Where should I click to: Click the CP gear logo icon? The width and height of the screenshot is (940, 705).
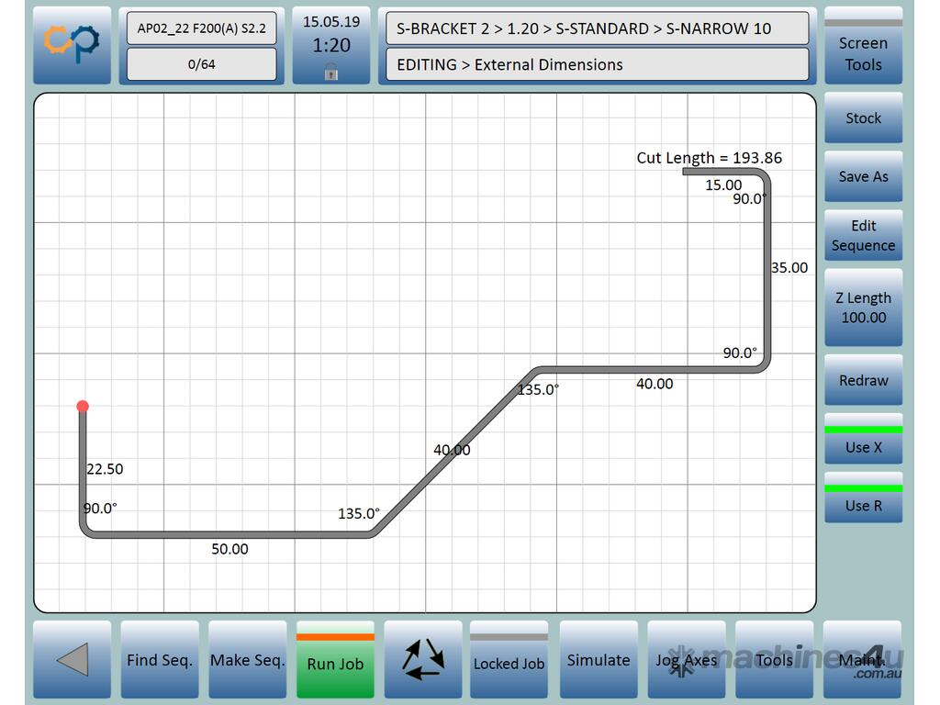pos(72,45)
